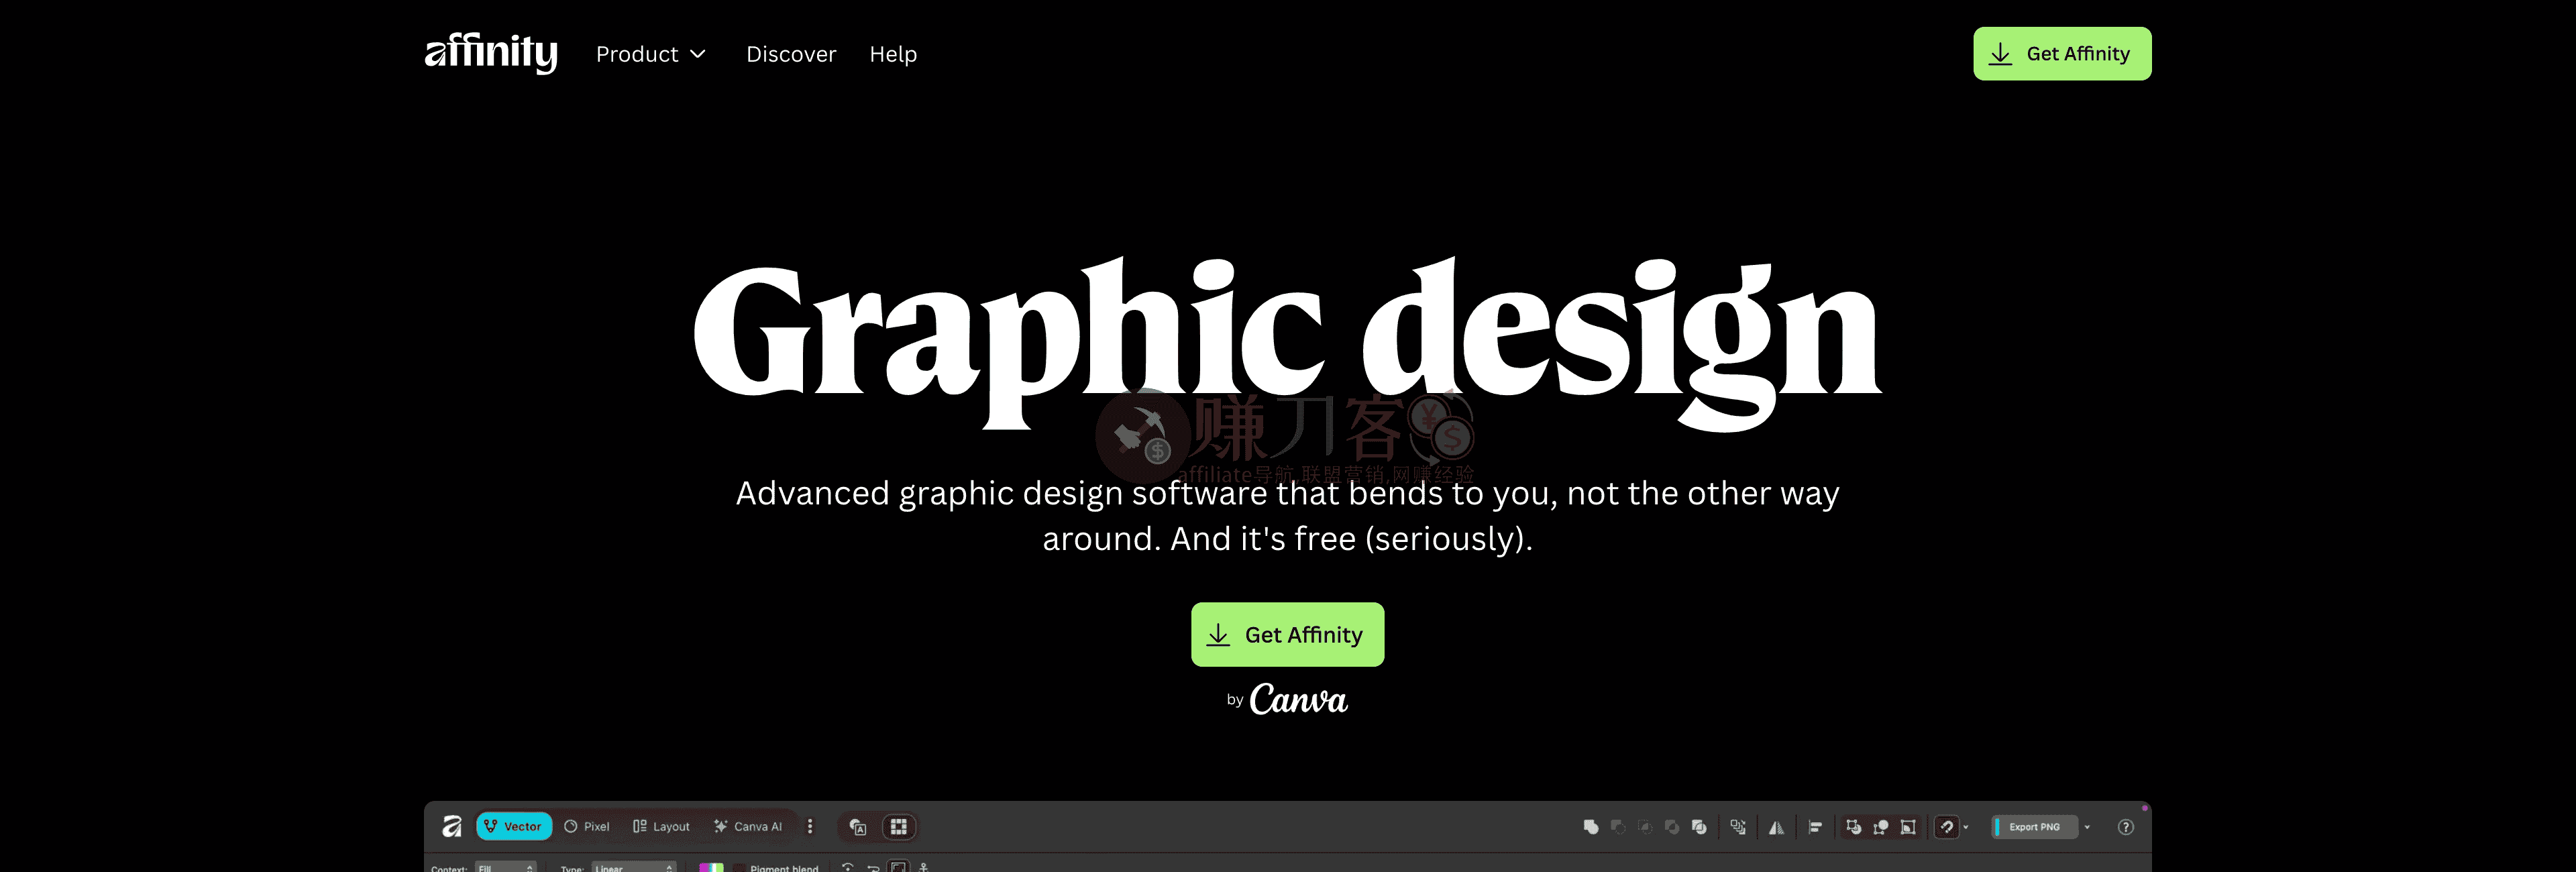Click the Flip Horizontal icon
This screenshot has height=872, width=2576.
[x=1777, y=827]
